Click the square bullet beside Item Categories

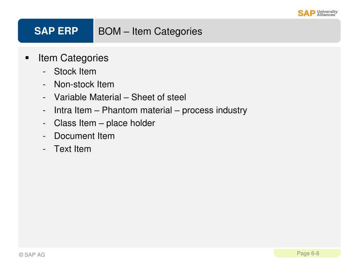coord(27,58)
